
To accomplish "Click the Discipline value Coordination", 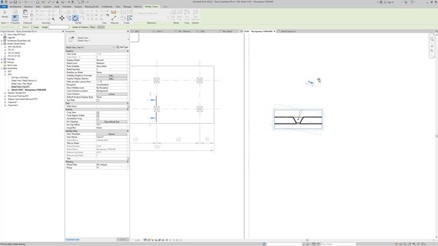I will coord(112,85).
